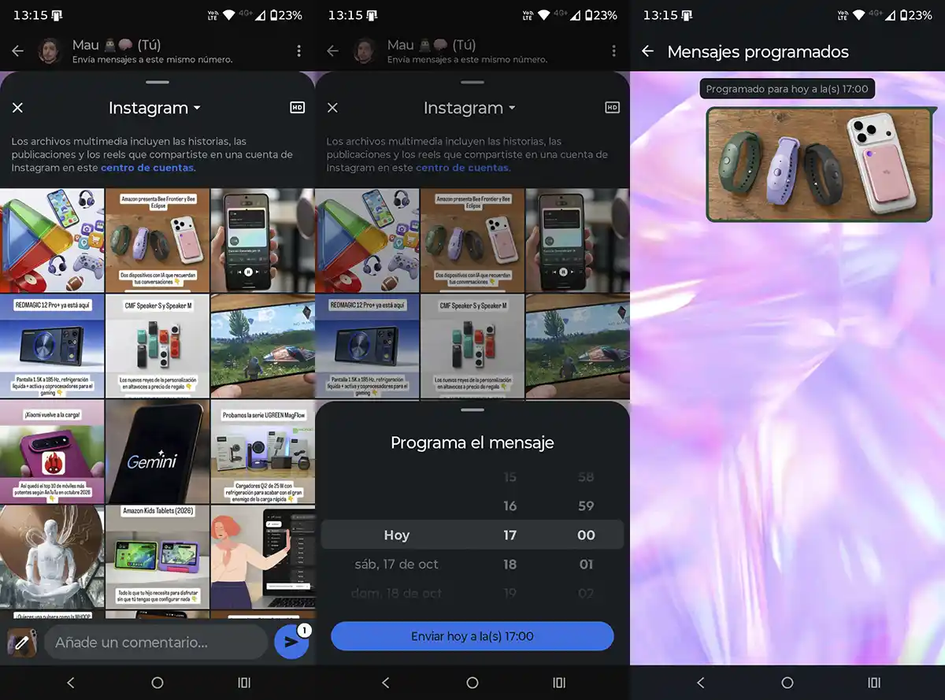Screen dimensions: 945x700
Task: Pick 'sáb, 17 de oct' date
Action: pyautogui.click(x=396, y=564)
